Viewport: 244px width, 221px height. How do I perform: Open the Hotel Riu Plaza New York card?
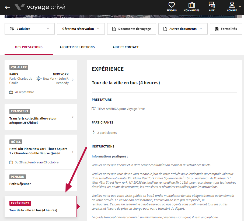coord(41,152)
